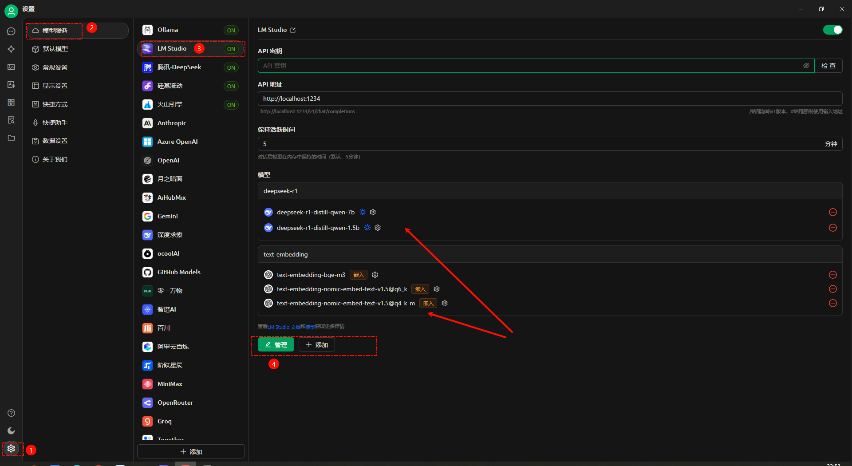Viewport: 852px width, 466px height.
Task: Select 腾讯-DeepSeek provider
Action: click(x=191, y=67)
